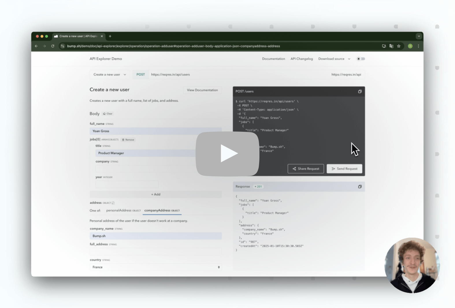Click Share Request button
Viewport: 455px width, 308px height.
306,169
